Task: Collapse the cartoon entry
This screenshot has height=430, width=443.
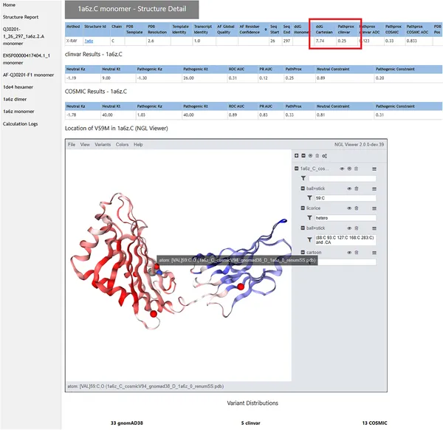Action: (x=303, y=252)
